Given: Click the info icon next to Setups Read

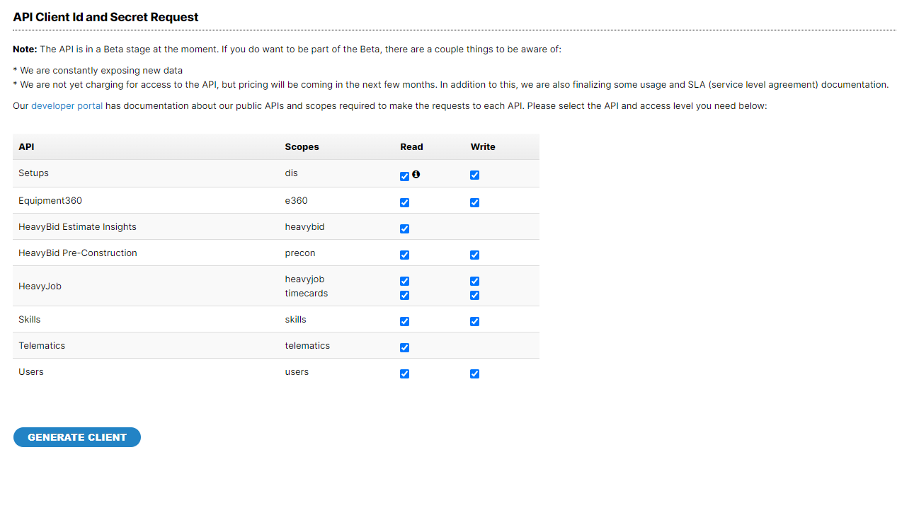Looking at the screenshot, I should tap(416, 173).
